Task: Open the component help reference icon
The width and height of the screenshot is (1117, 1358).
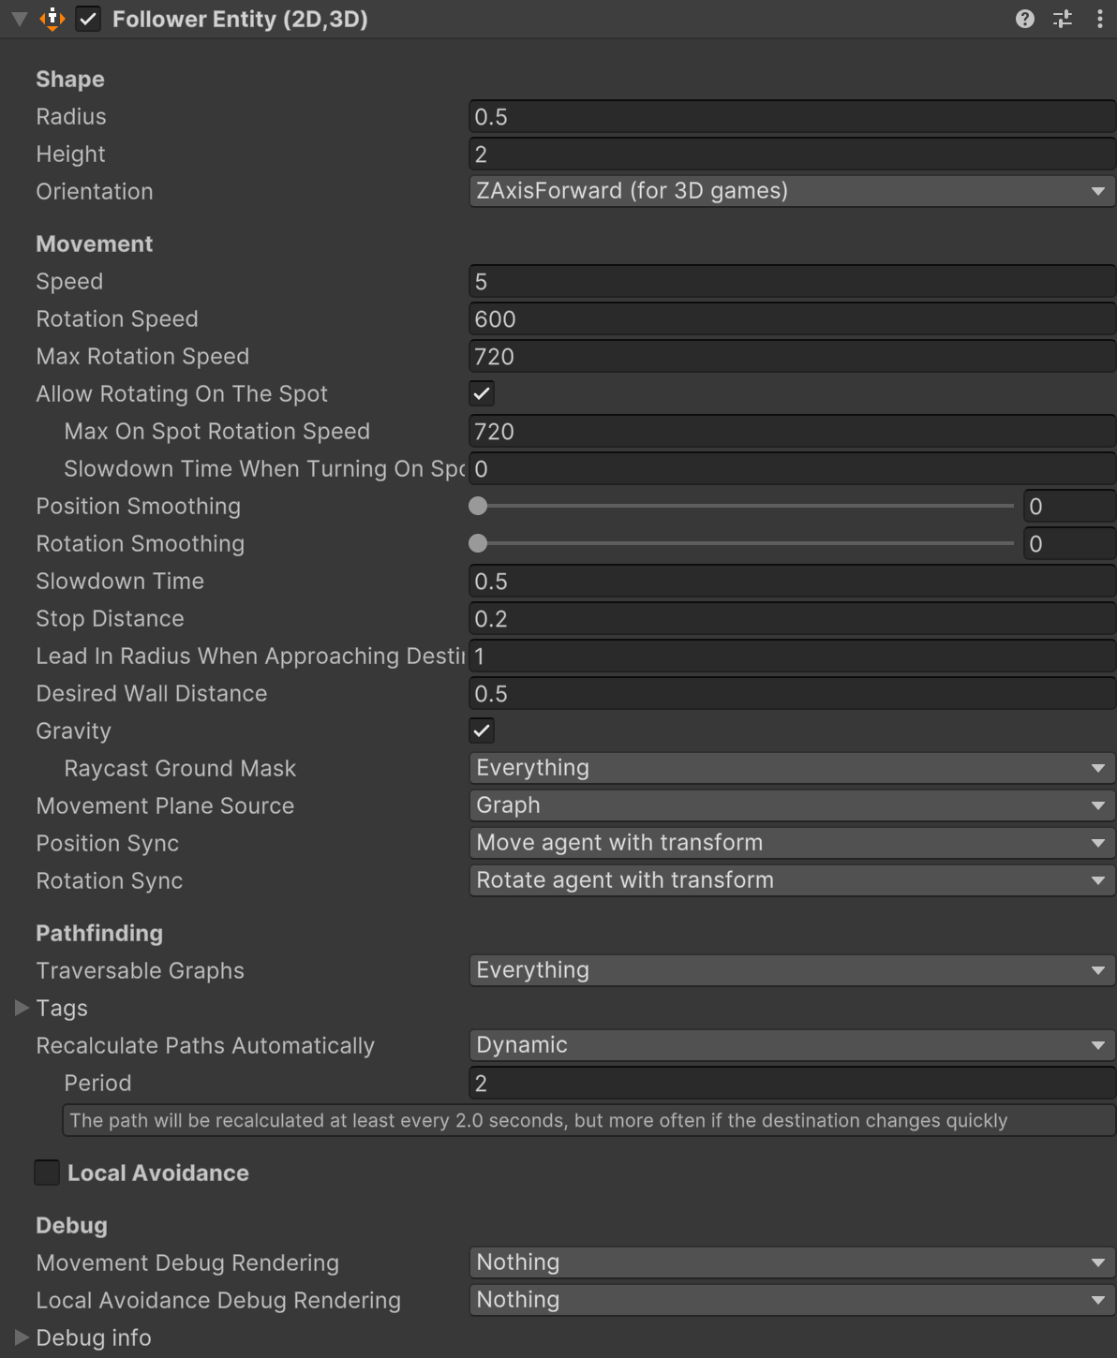Action: [1025, 19]
